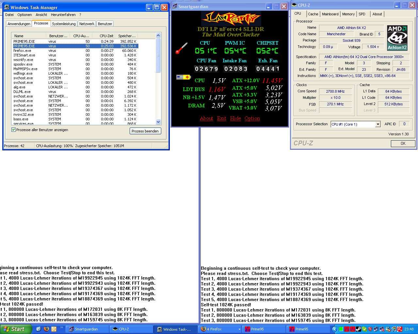This screenshot has height=334, width=418.
Task: Click the CPU-Z title bar chip icon
Action: [294, 5]
